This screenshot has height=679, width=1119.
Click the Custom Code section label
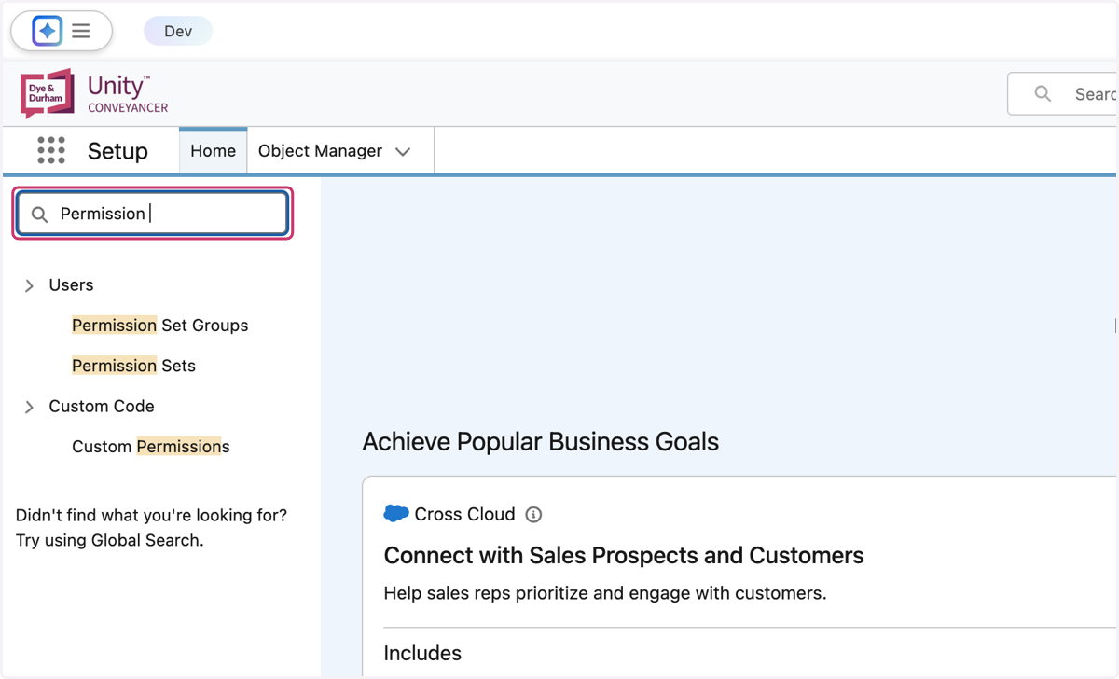coord(102,407)
